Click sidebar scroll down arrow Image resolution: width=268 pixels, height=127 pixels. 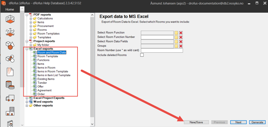coord(22,125)
